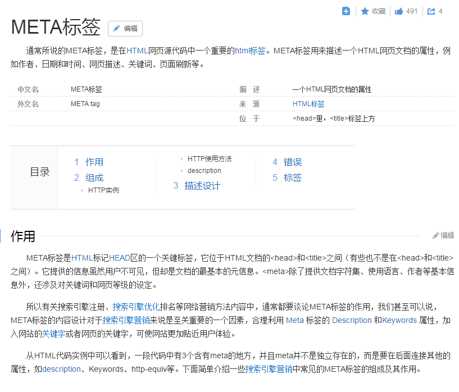Viewport: 459px width, 392px height.
Task: Click the 外文名 label
Action: (x=28, y=104)
